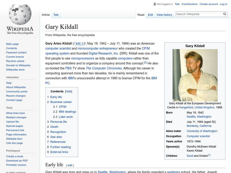Viewport: 231px width, 173px height.
Task: Click Upload file link
Action: pos(12,121)
